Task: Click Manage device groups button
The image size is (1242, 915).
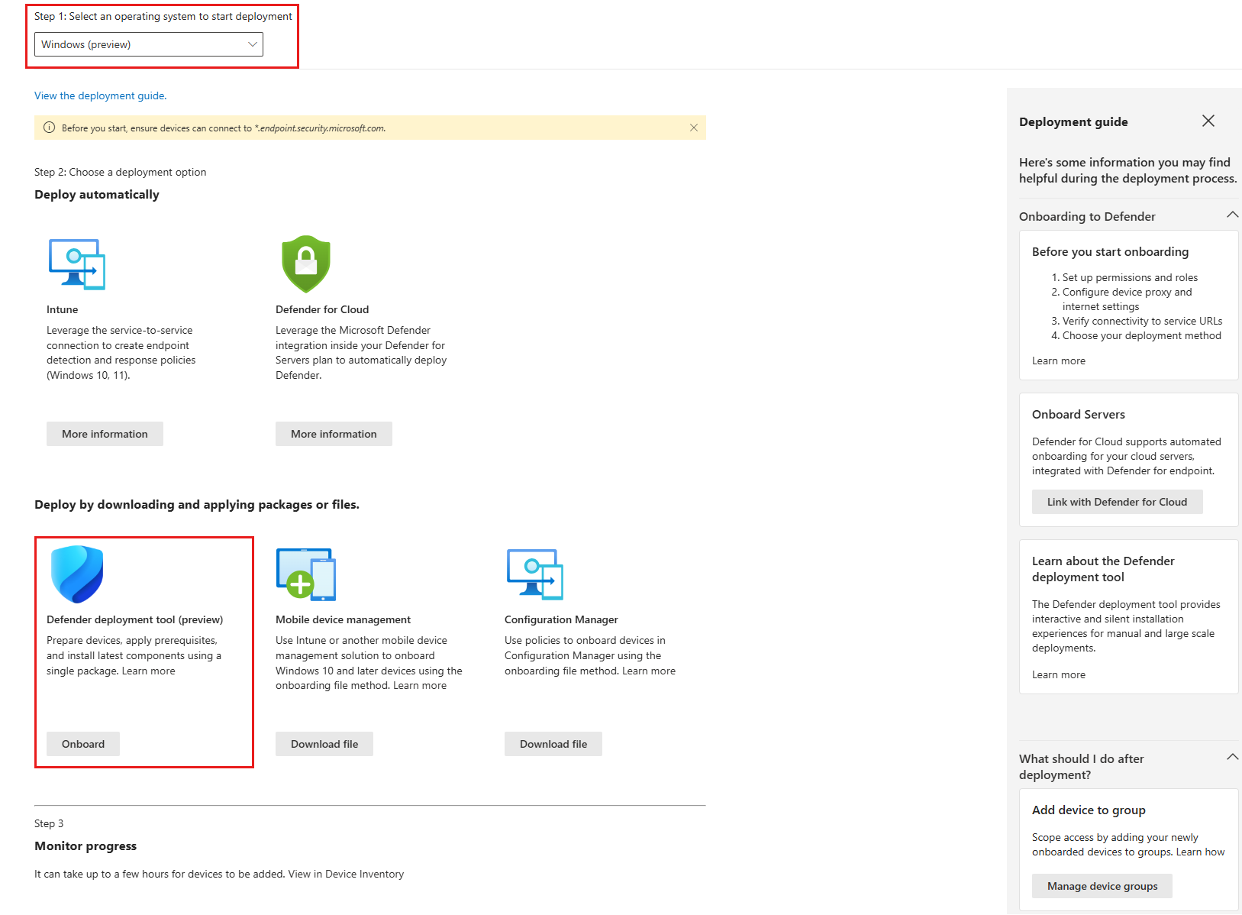Action: (1102, 886)
